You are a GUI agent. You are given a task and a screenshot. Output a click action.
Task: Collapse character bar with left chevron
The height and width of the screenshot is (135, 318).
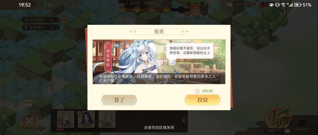pos(184,121)
